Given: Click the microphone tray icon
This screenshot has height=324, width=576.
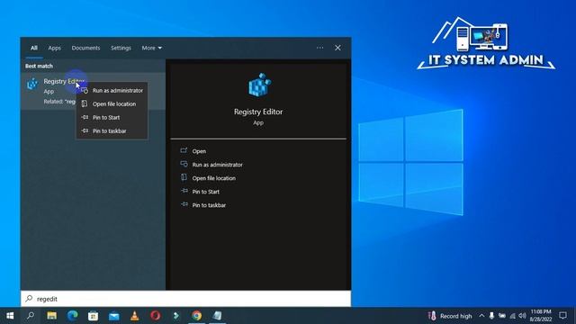Looking at the screenshot, I should [491, 316].
